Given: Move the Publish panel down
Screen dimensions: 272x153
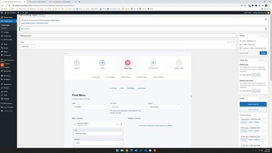Looking at the screenshot, I should (263, 36).
